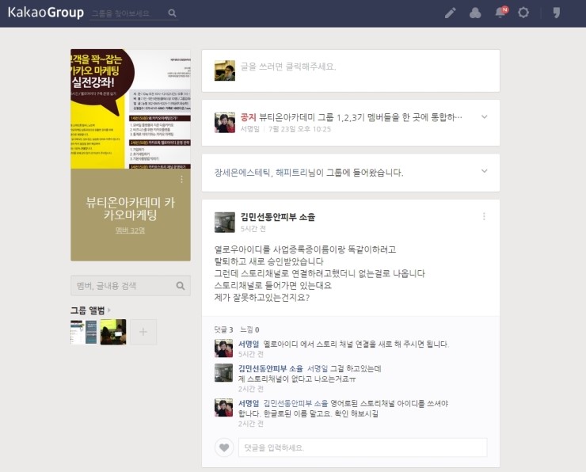Click the 글을 쓰려면 클릭해주세요 post box

(351, 70)
